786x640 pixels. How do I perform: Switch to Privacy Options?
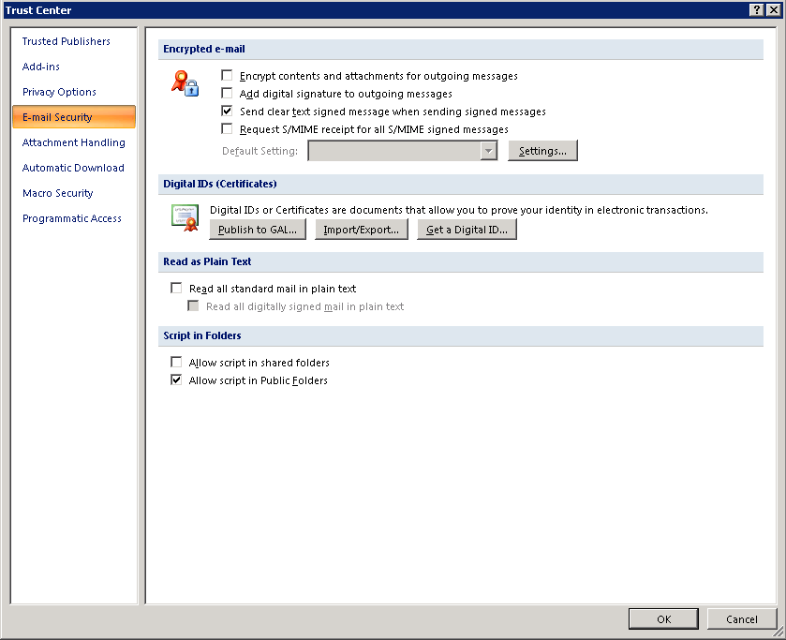59,92
